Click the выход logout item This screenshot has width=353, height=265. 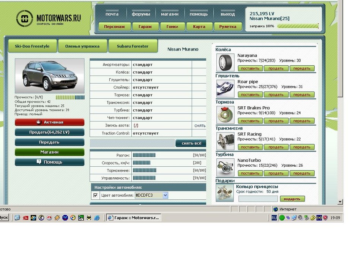(228, 14)
